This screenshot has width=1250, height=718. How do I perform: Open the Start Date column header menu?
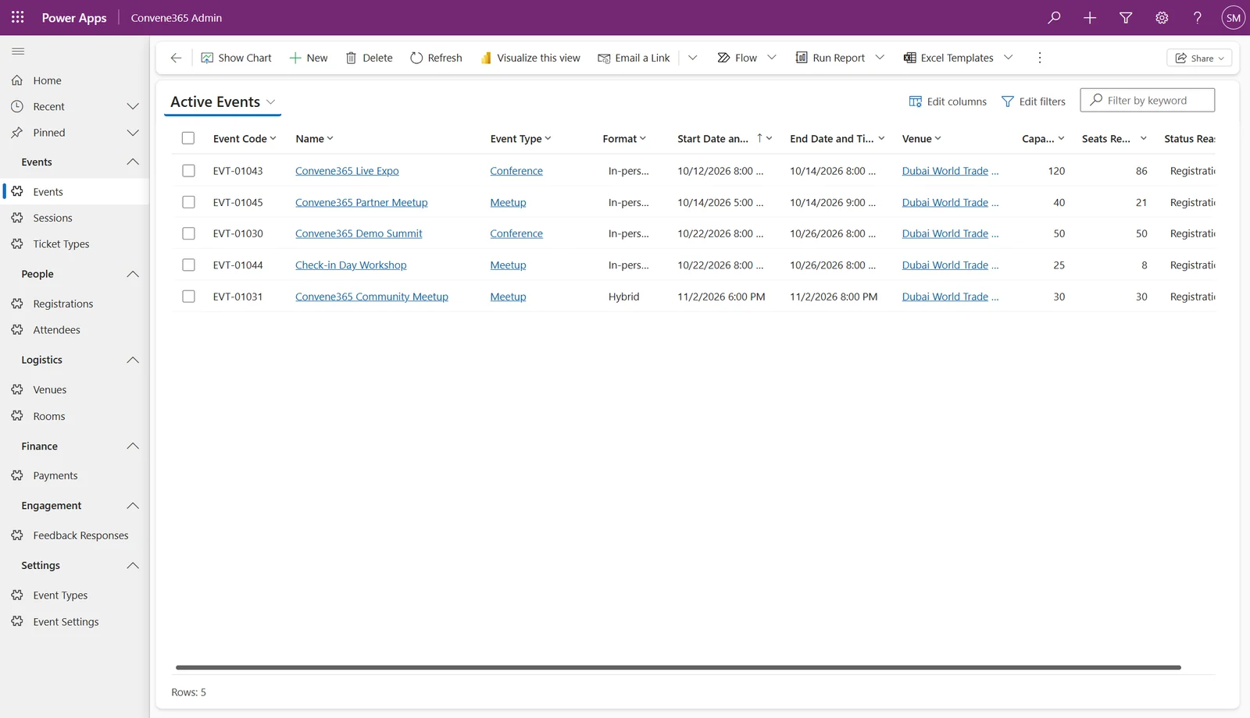click(x=724, y=139)
